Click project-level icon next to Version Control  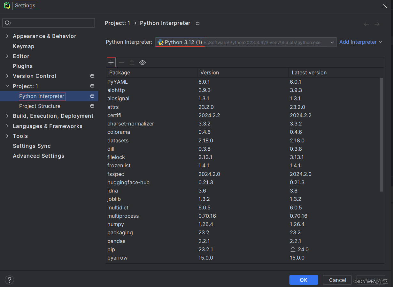click(x=92, y=76)
